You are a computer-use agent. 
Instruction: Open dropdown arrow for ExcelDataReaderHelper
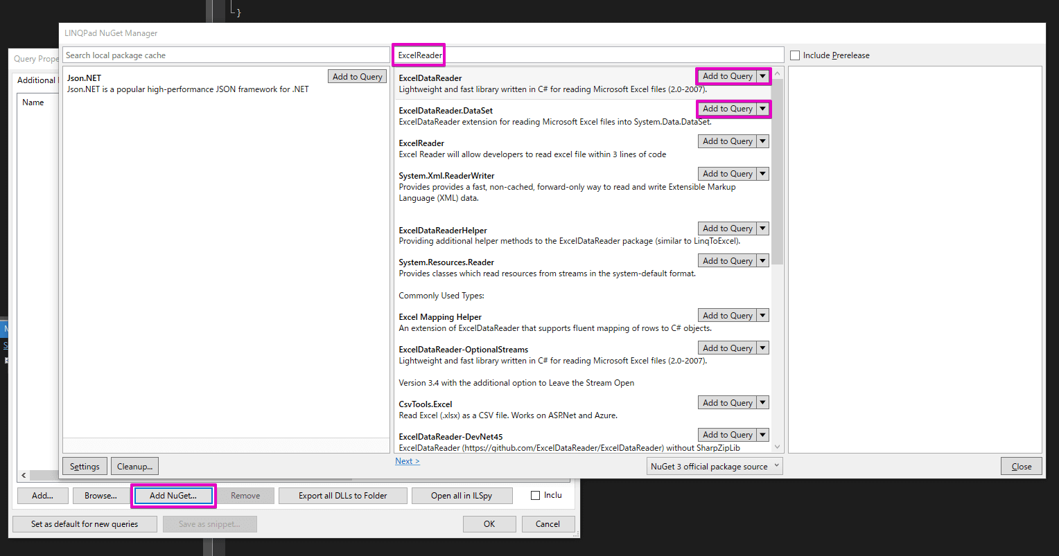pos(763,228)
